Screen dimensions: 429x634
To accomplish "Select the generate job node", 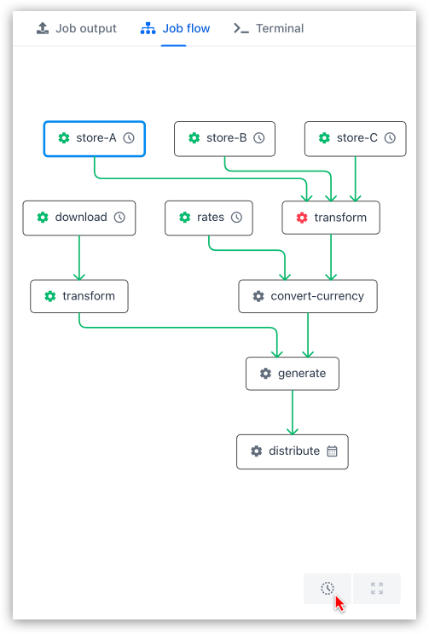I will click(293, 374).
